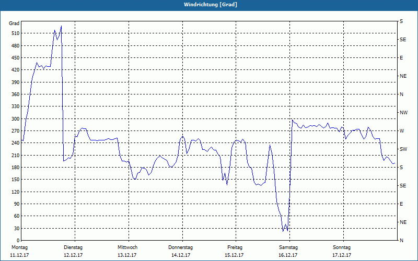This screenshot has height=261, width=418.
Task: Click the 480 y-axis value
Action: [15, 45]
